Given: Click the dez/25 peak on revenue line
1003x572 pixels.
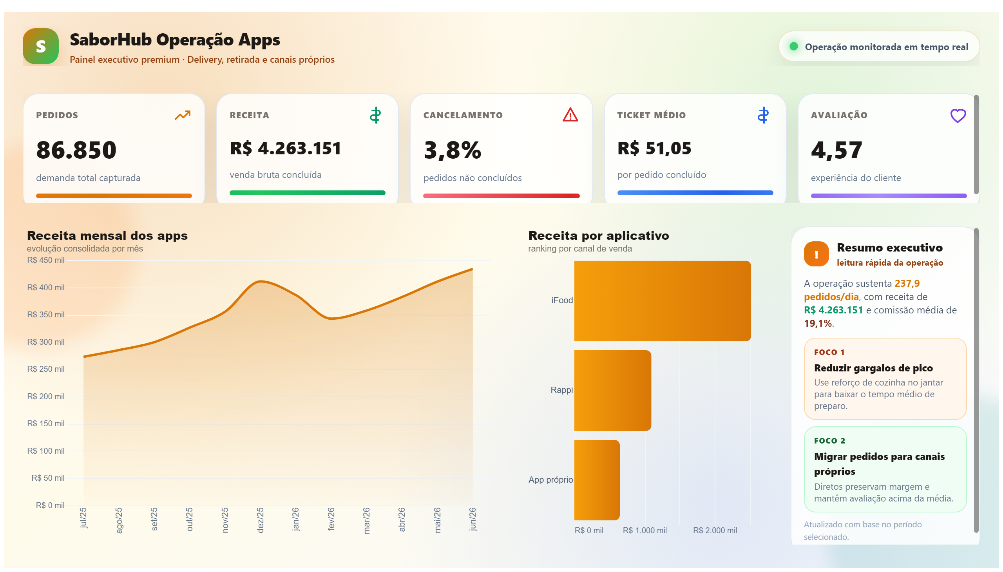Looking at the screenshot, I should pos(260,281).
